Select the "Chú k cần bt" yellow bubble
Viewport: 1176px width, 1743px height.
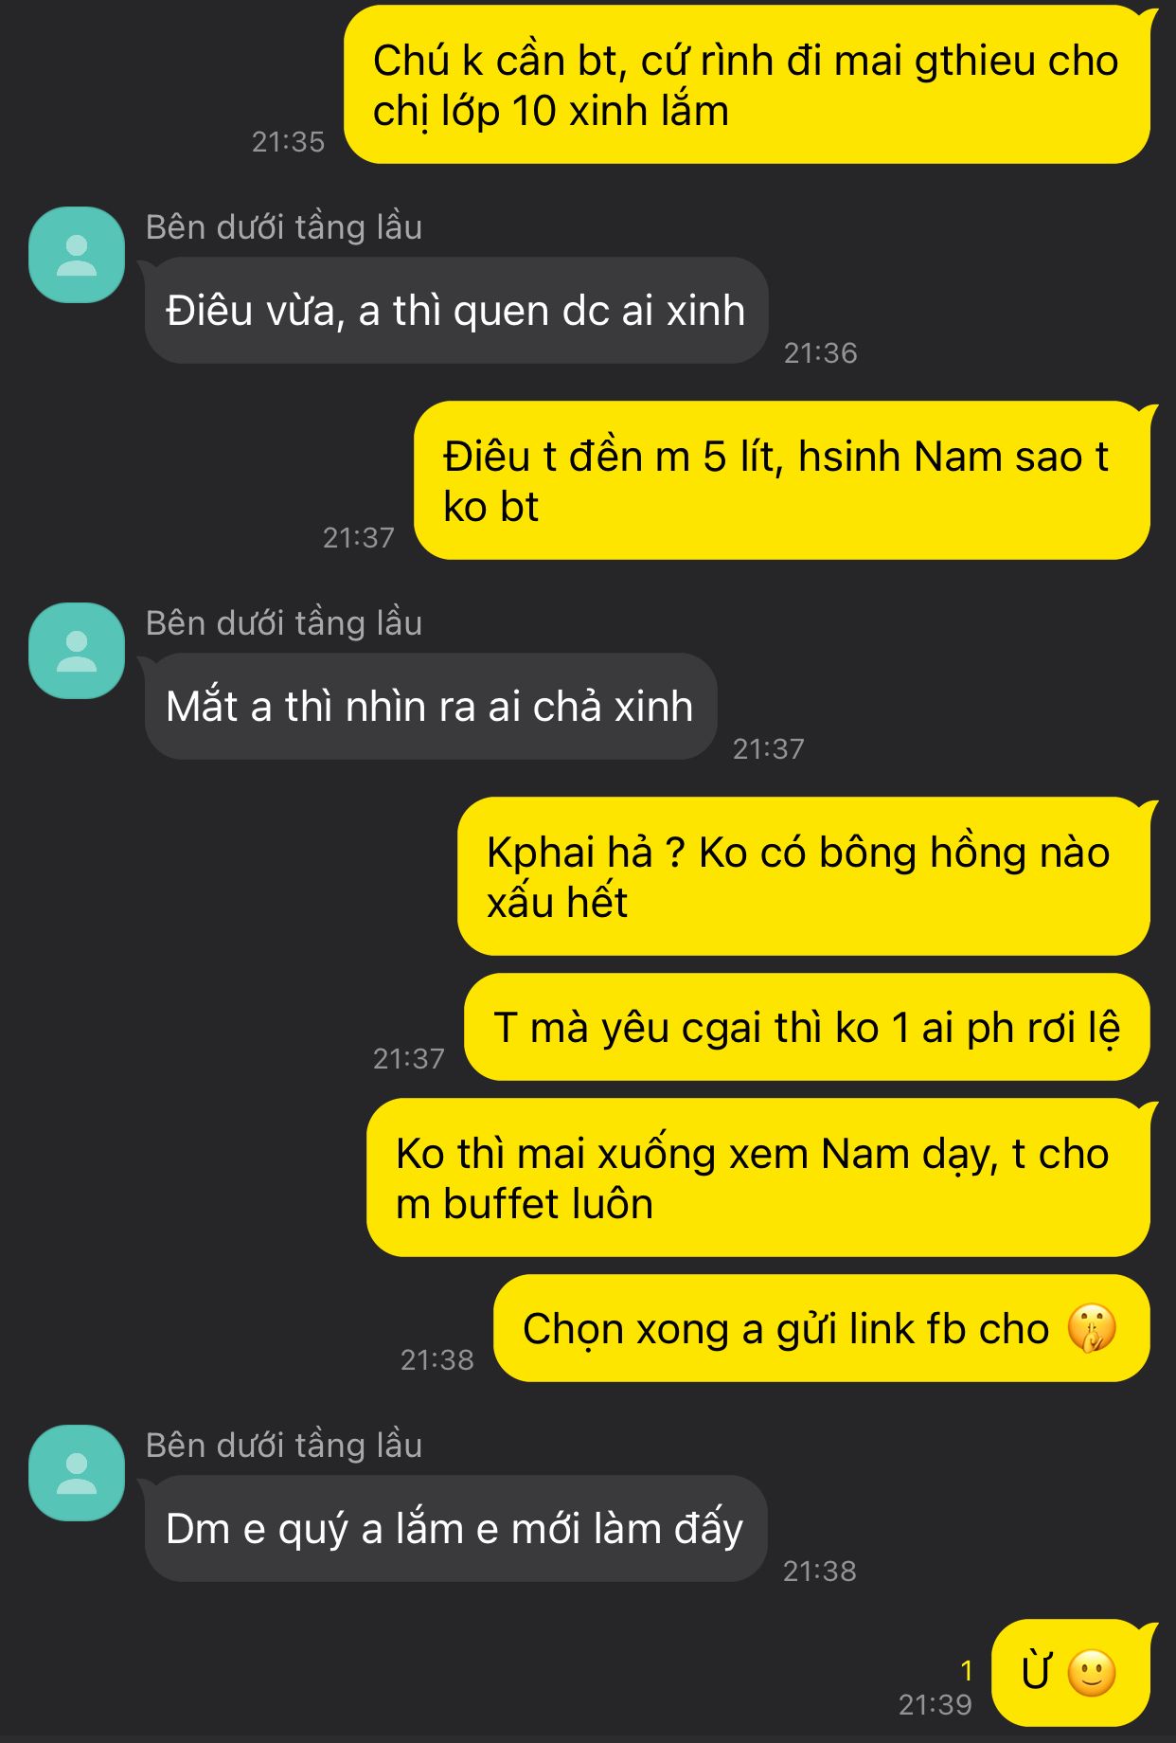click(747, 85)
